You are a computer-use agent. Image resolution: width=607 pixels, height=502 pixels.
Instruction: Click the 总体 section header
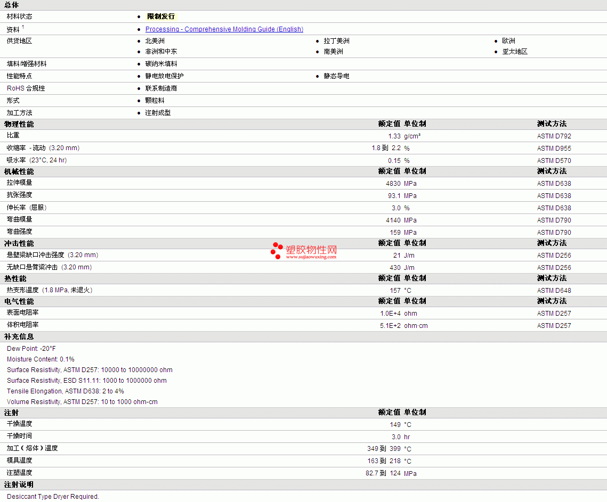coord(11,5)
